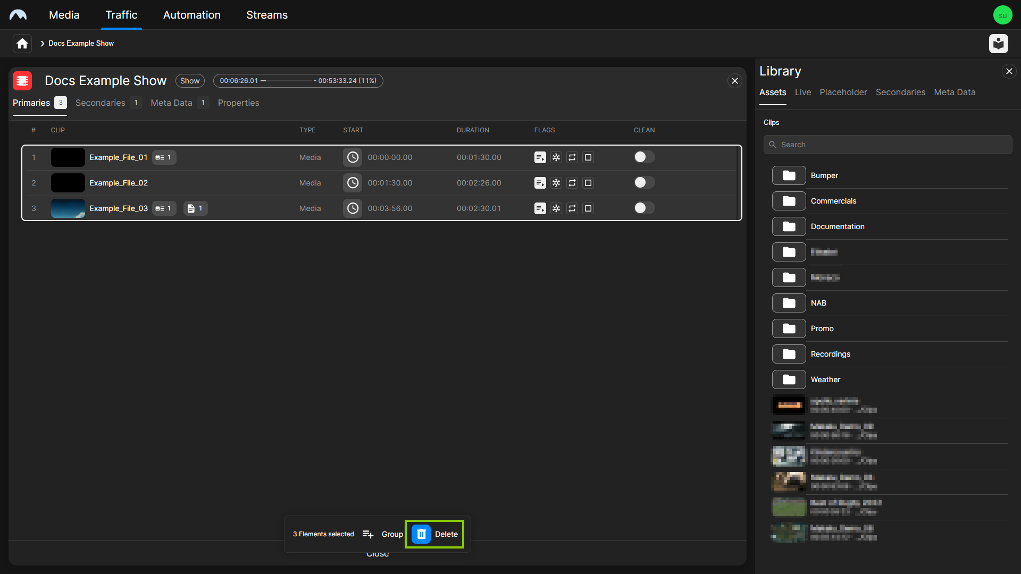Image resolution: width=1021 pixels, height=574 pixels.
Task: Click the Group button
Action: [392, 534]
